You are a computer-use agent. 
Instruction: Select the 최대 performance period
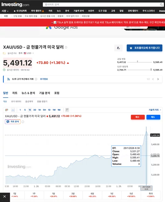[151, 195]
